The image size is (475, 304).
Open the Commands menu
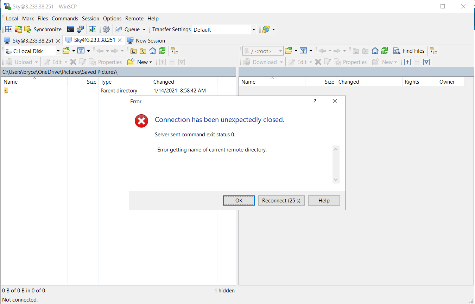point(65,18)
